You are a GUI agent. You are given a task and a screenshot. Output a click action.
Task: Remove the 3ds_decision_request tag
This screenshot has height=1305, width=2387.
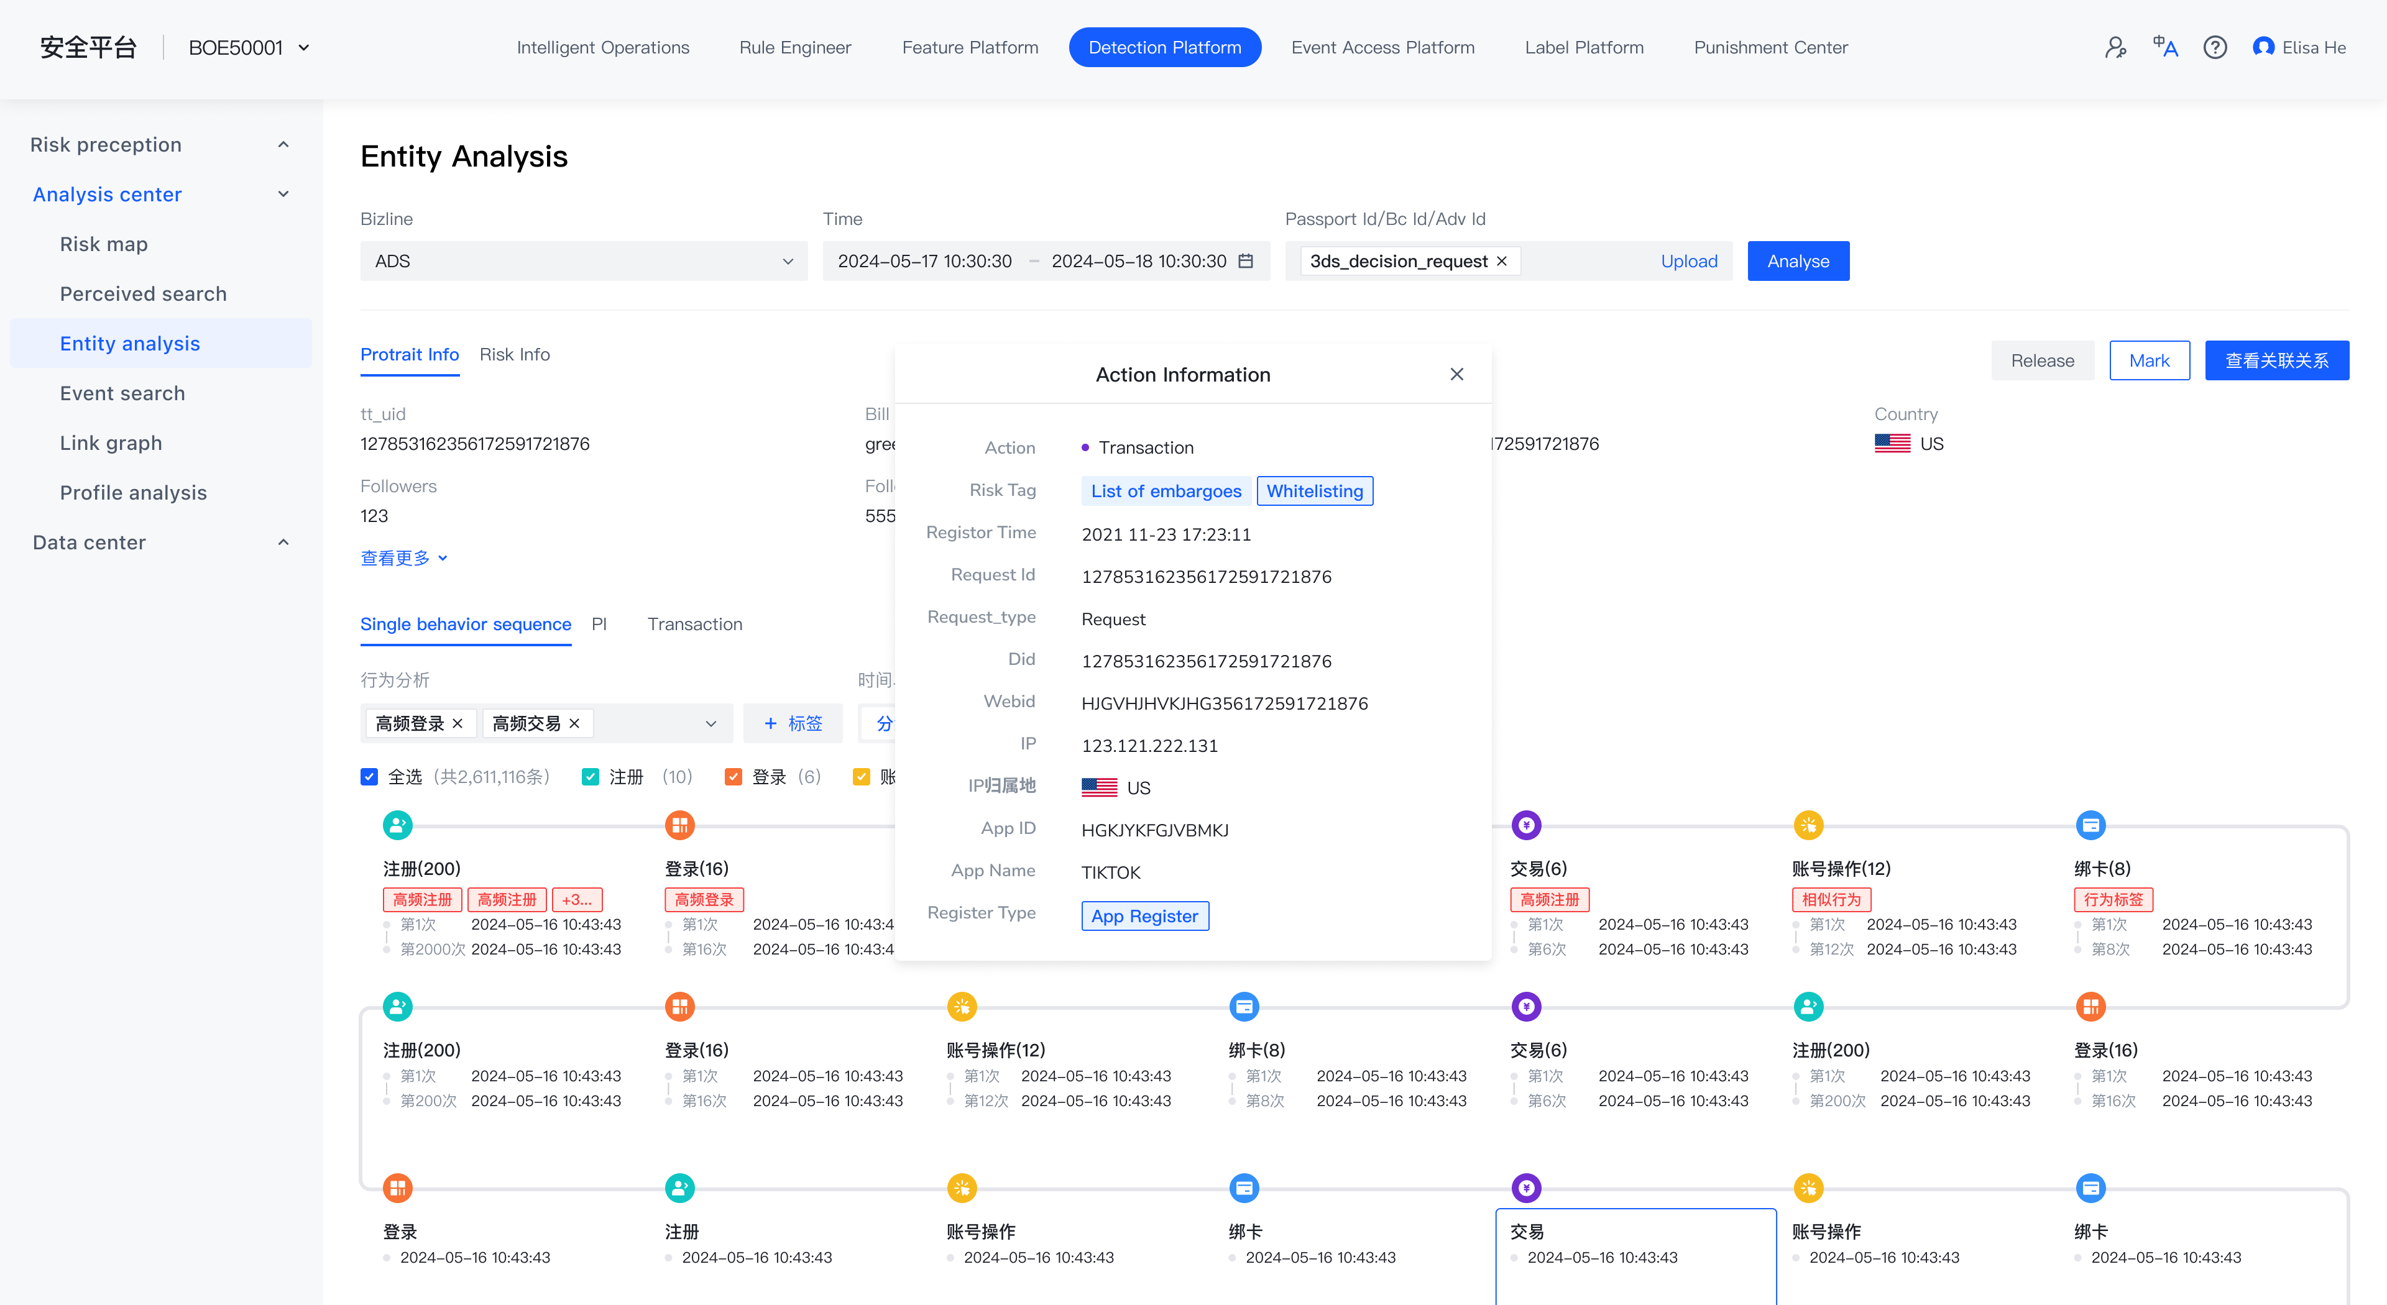click(1502, 261)
